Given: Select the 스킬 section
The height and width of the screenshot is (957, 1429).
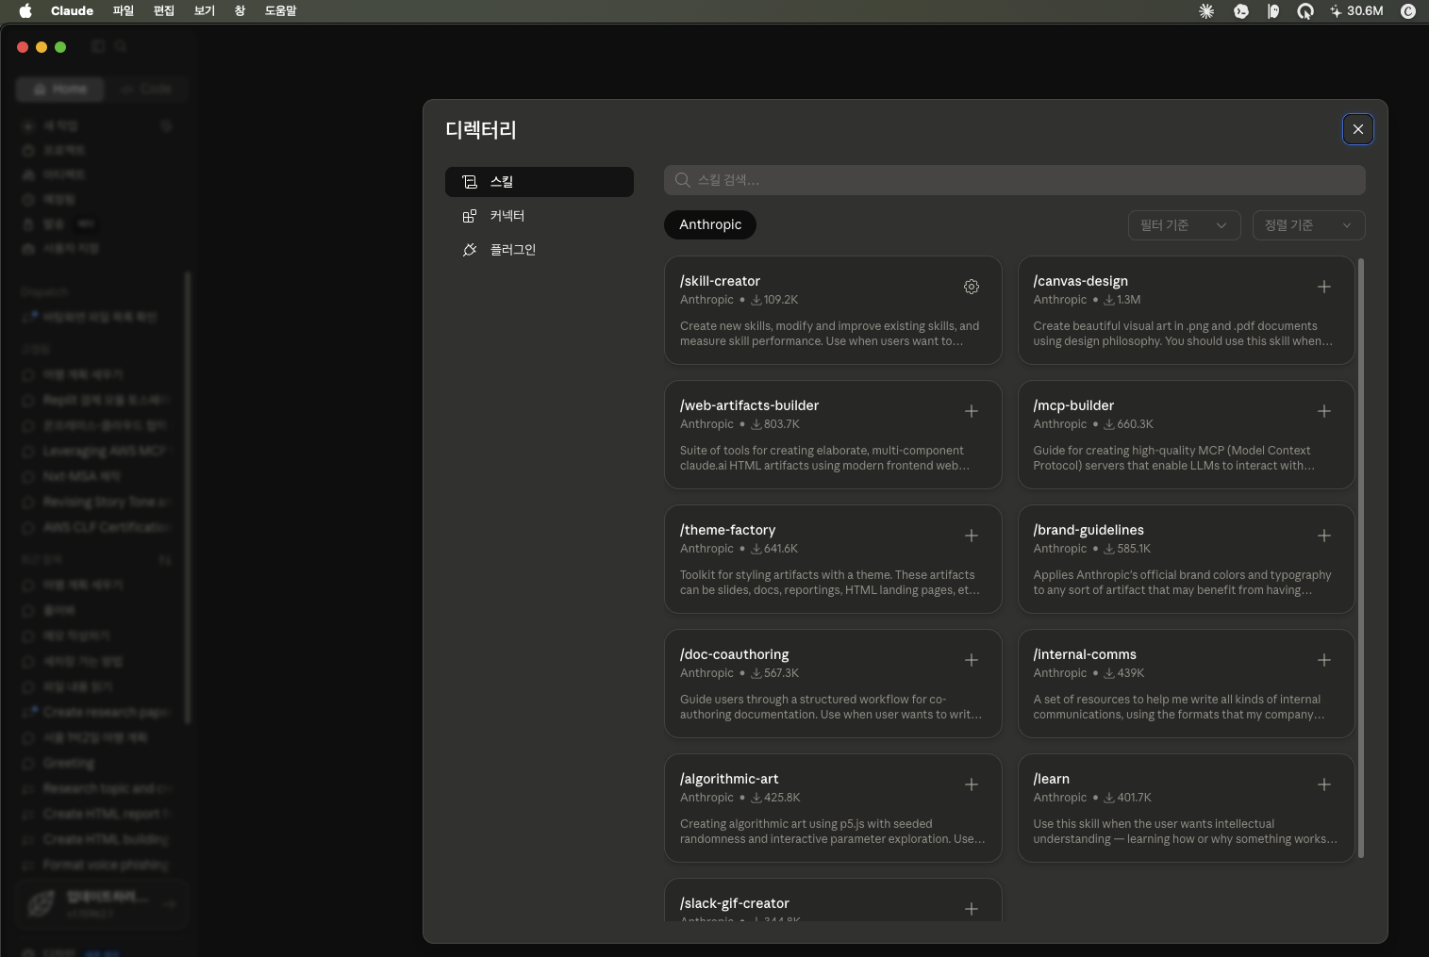Looking at the screenshot, I should tap(540, 182).
